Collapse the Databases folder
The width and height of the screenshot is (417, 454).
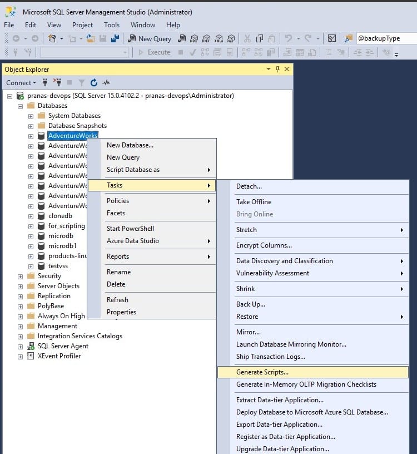point(20,106)
